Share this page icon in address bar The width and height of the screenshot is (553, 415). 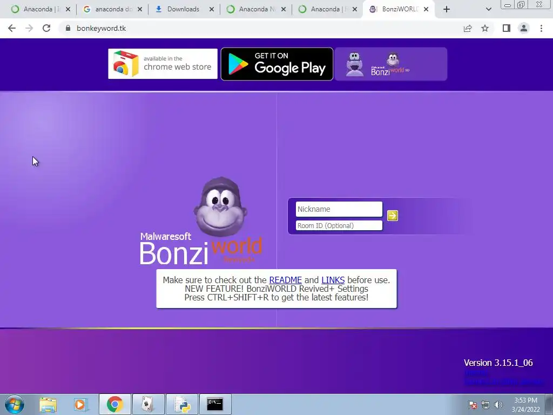point(468,28)
